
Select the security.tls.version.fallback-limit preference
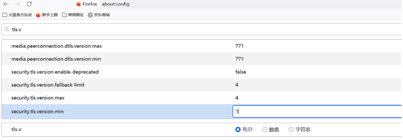pyautogui.click(x=48, y=85)
